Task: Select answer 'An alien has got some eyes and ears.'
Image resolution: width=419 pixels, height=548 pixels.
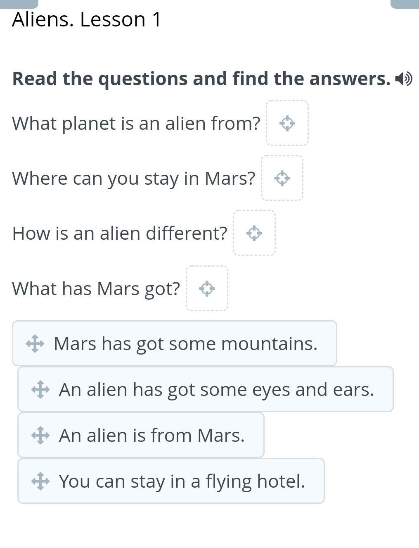Action: 216,389
